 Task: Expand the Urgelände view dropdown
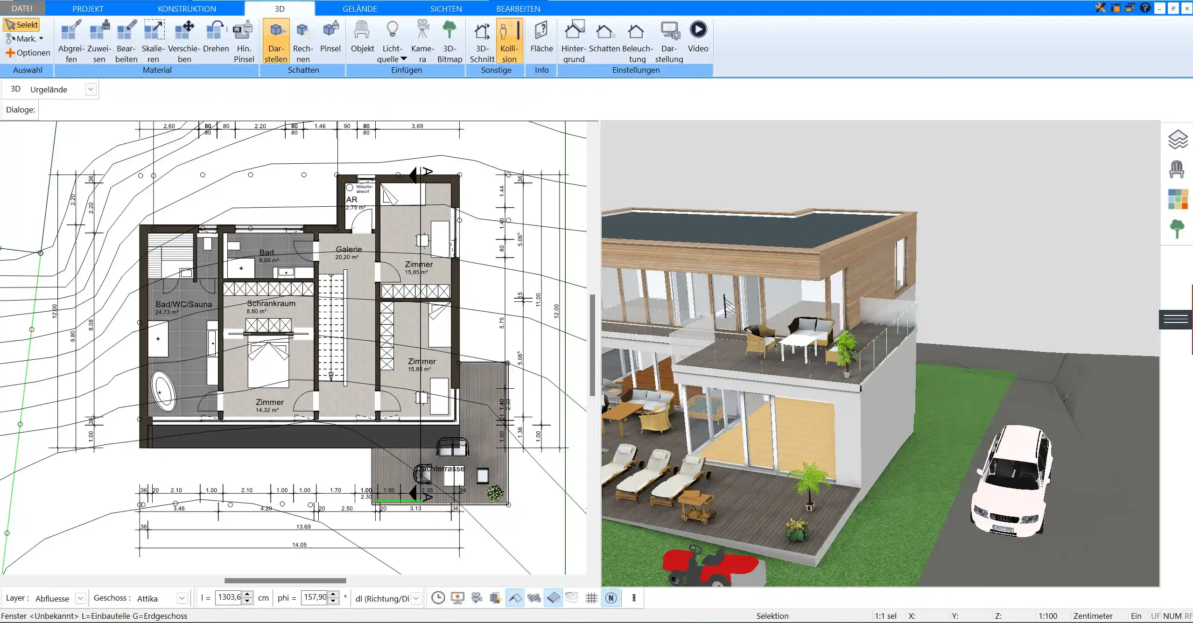point(91,89)
